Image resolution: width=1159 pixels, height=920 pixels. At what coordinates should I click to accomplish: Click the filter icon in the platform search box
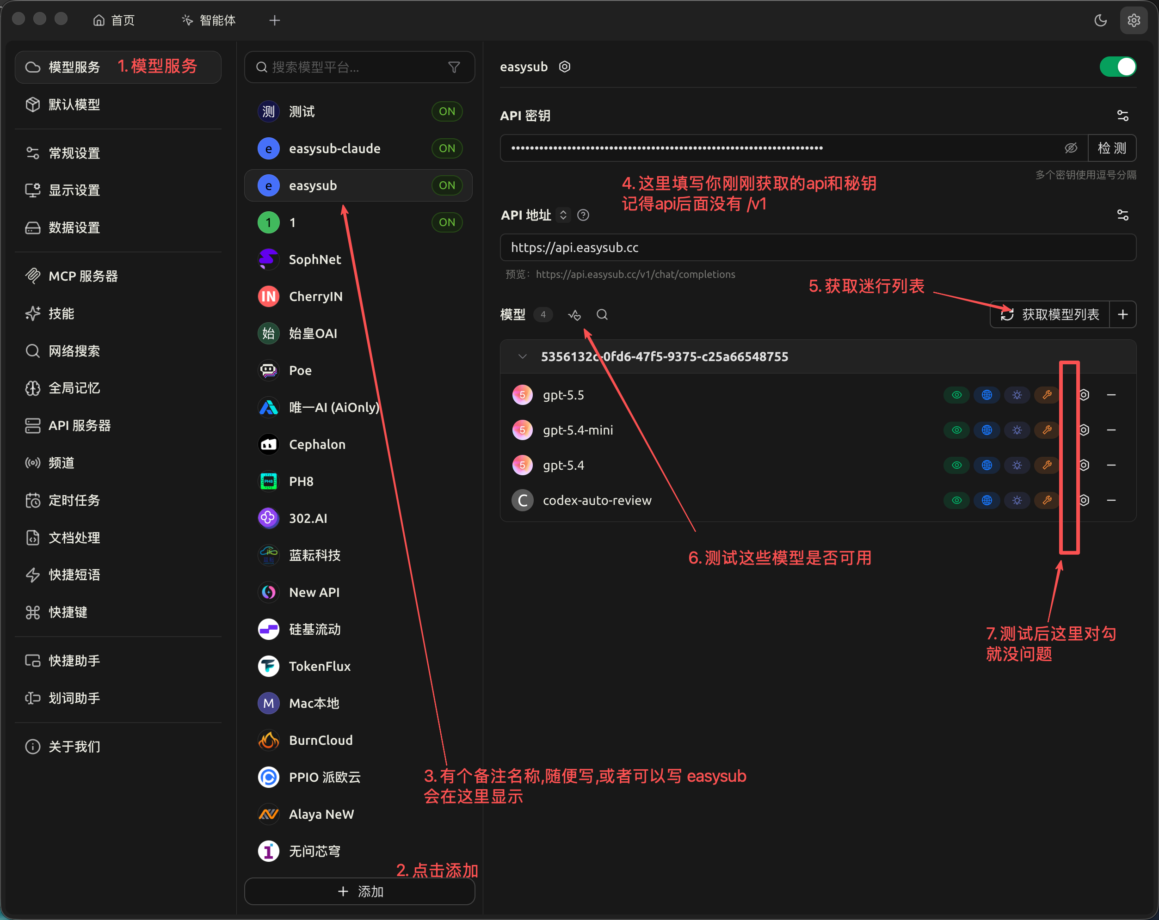454,67
